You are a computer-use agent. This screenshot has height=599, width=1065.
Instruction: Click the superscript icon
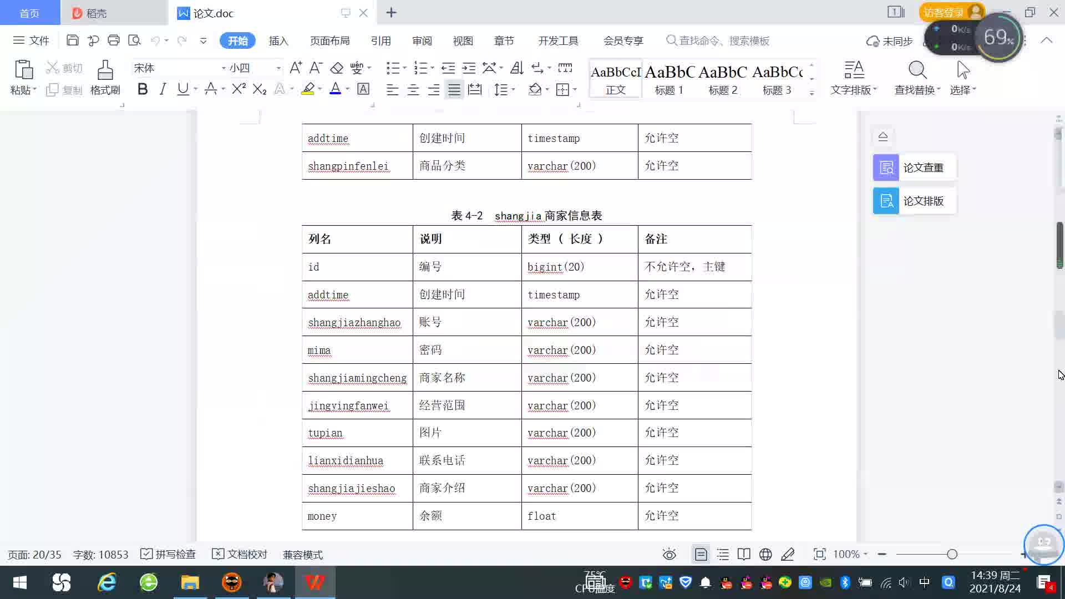tap(239, 89)
